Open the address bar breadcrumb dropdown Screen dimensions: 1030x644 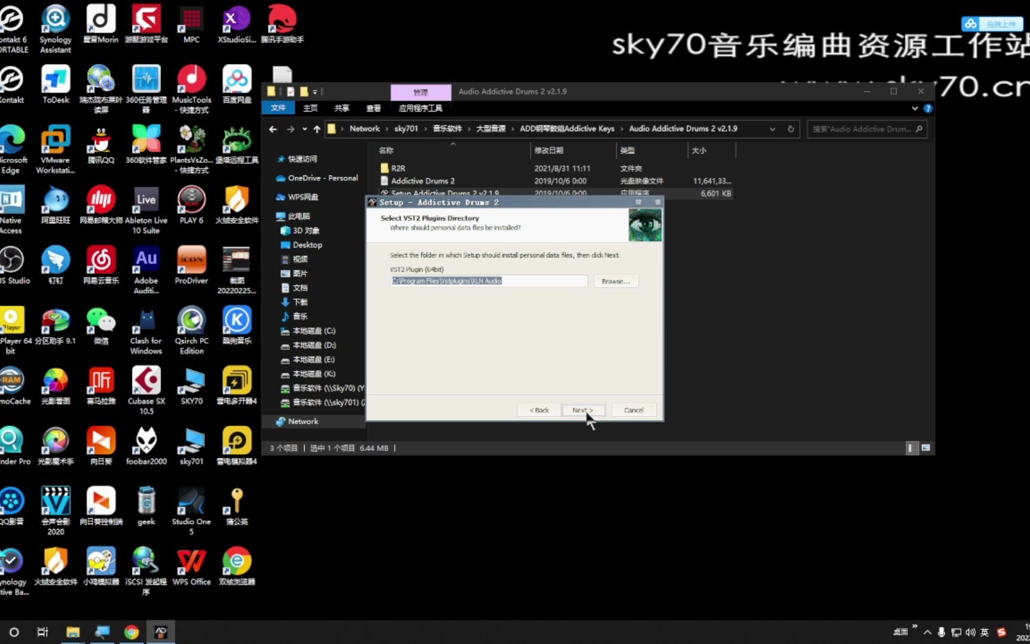point(772,129)
